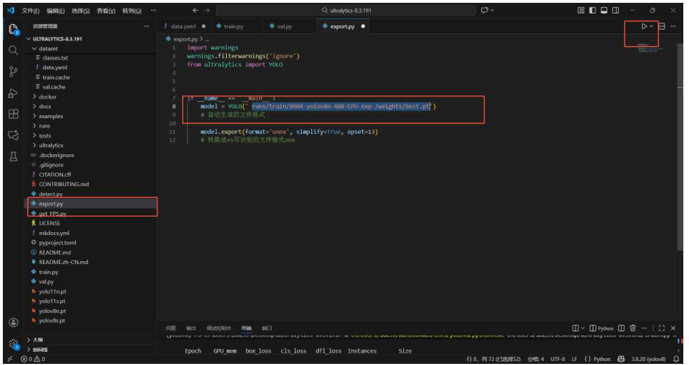Run the Python file with play icon

(x=644, y=26)
